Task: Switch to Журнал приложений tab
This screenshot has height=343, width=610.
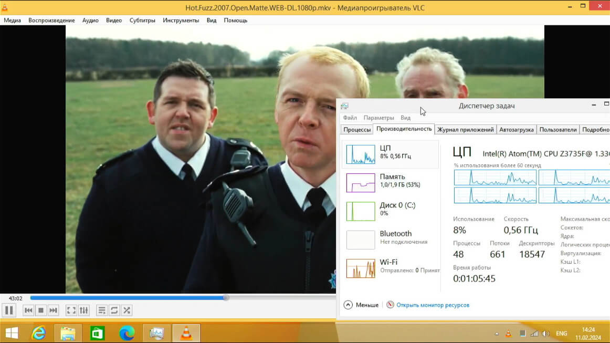Action: pos(465,130)
